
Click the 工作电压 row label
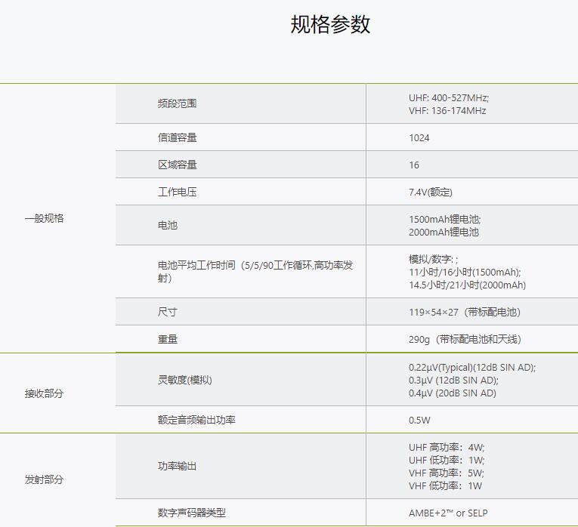point(177,192)
